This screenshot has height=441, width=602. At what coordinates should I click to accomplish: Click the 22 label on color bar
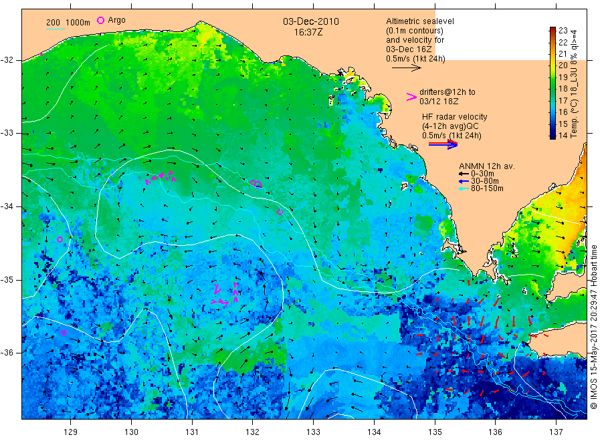[563, 42]
